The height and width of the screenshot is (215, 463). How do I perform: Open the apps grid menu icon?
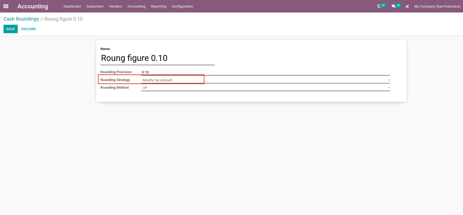pyautogui.click(x=6, y=6)
